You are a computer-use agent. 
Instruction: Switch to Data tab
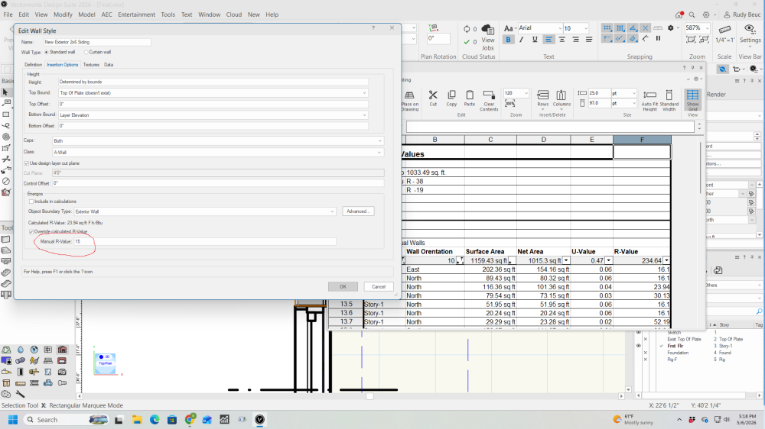pyautogui.click(x=109, y=65)
